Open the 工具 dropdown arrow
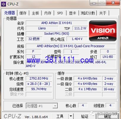Viewport: 121px width, 119px height. (71, 116)
